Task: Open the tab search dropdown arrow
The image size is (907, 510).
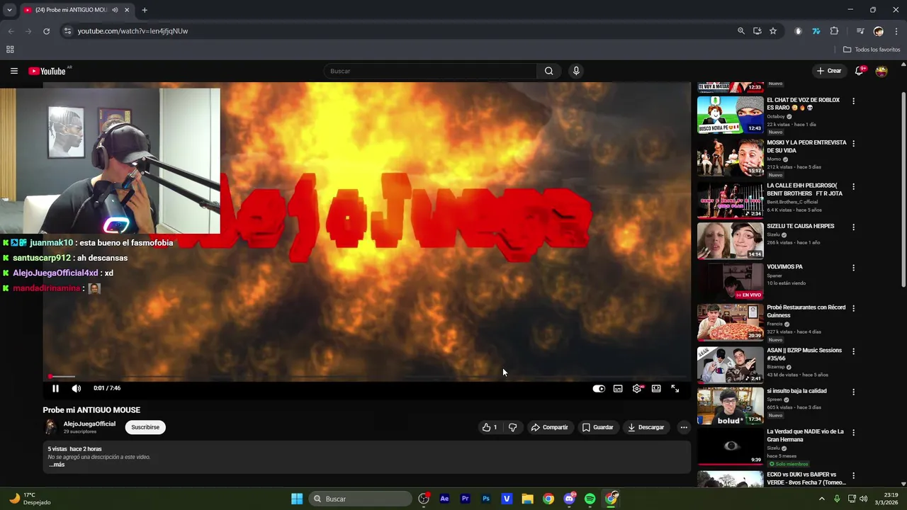Action: [x=9, y=10]
